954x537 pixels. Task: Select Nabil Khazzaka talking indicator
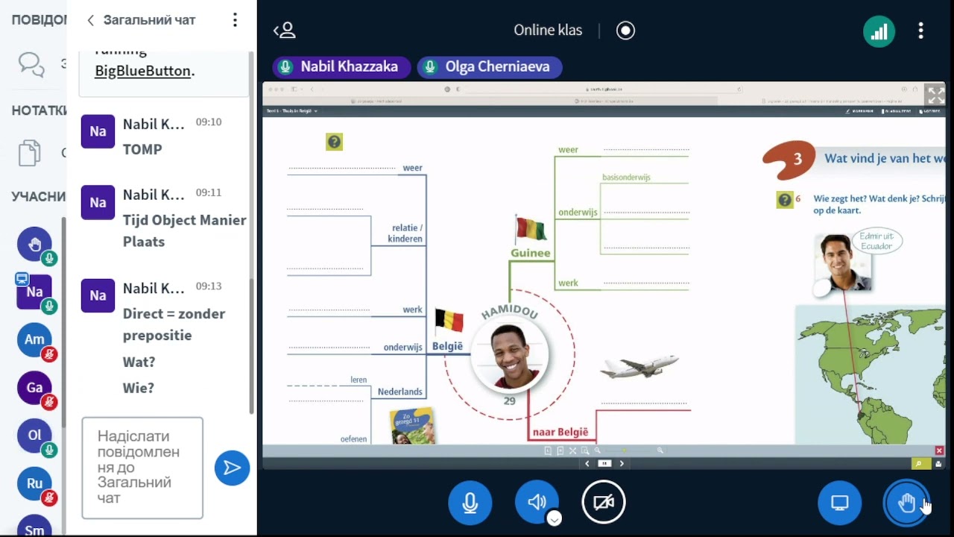341,67
